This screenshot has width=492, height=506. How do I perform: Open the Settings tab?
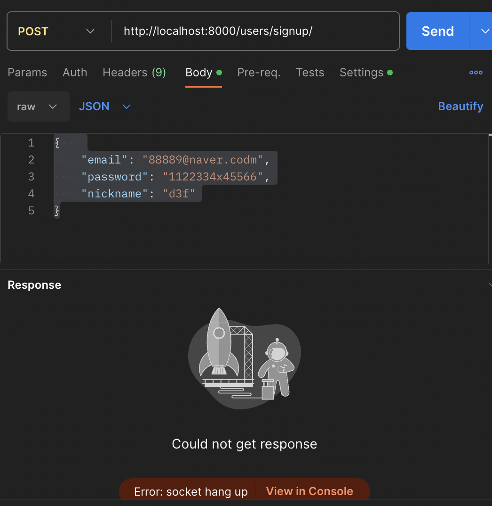coord(366,73)
